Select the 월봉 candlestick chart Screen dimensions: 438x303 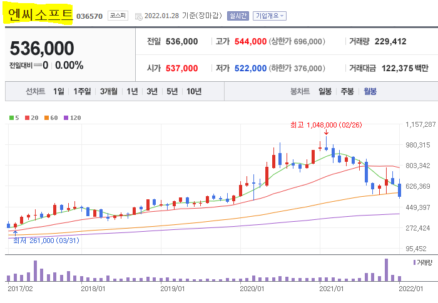click(370, 91)
